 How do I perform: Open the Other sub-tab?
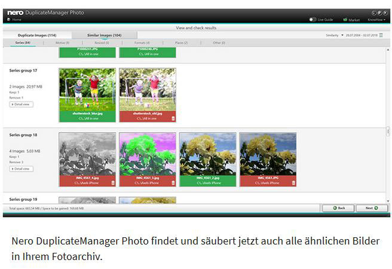219,43
